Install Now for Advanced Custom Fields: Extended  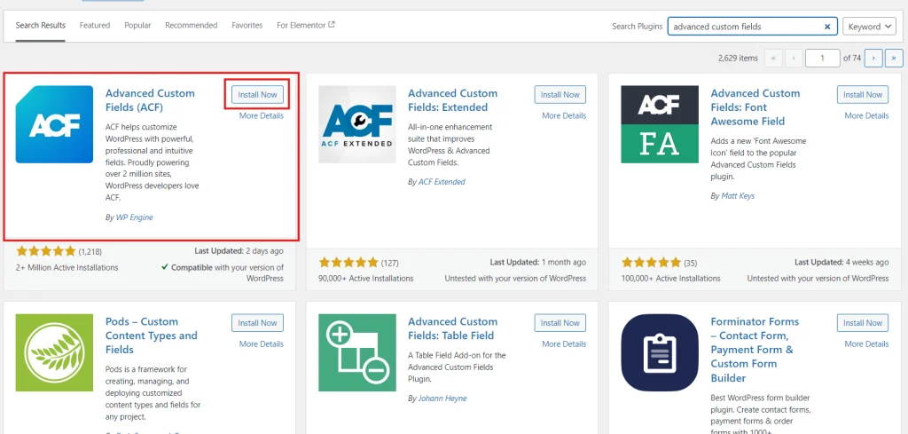point(560,94)
